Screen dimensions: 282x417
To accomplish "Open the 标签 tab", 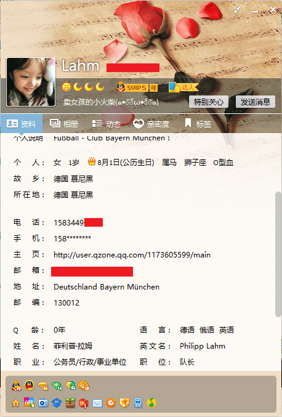I will point(198,124).
